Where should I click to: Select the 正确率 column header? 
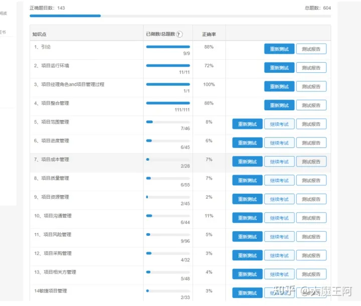click(x=209, y=34)
